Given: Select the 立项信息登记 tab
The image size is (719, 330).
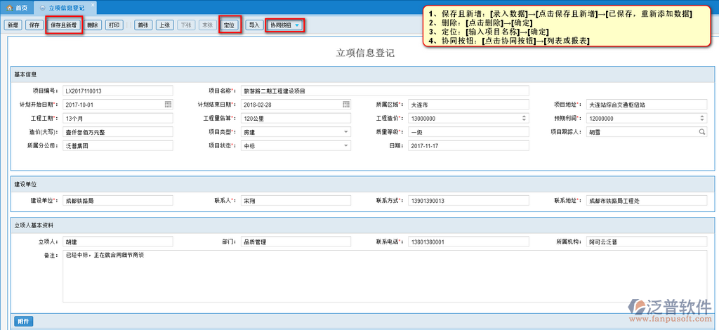Looking at the screenshot, I should (67, 6).
